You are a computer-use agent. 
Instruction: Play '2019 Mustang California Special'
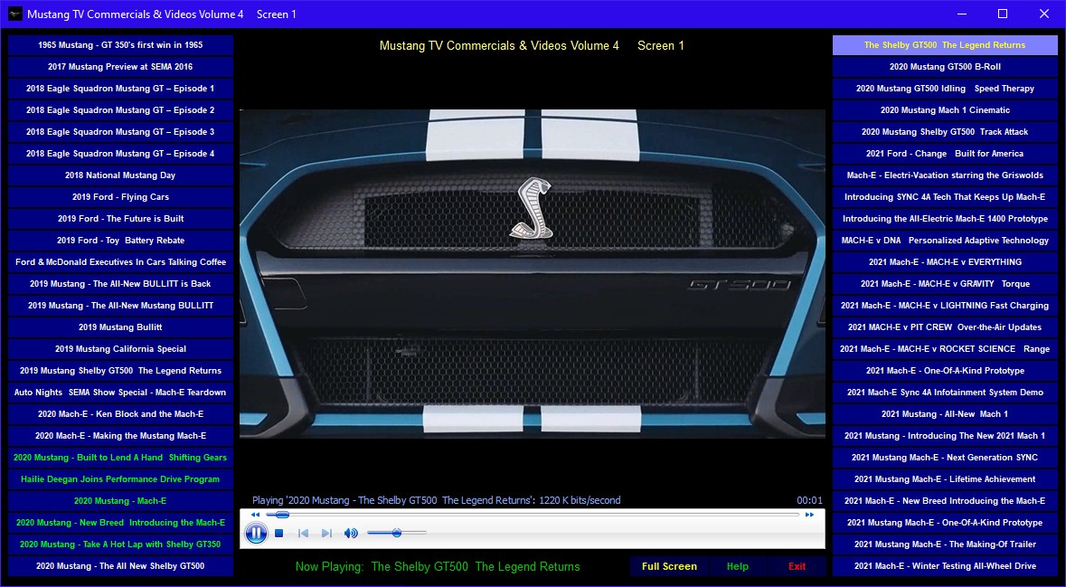click(120, 349)
